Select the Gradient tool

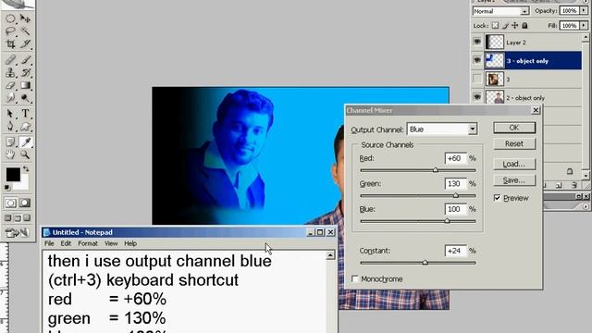click(x=25, y=85)
